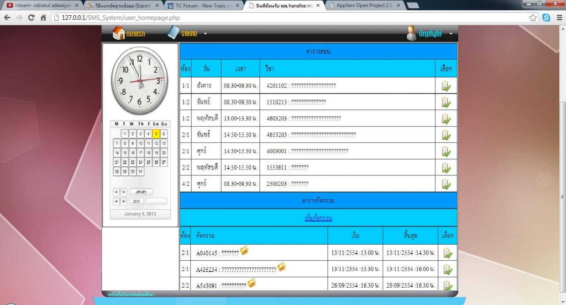Screen dimensions: 566x305
Task: Open a new browser tab
Action: pyautogui.click(x=413, y=5)
